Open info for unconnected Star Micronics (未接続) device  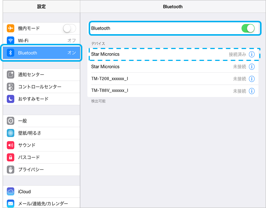pos(252,66)
